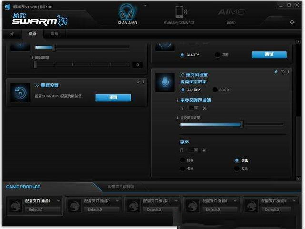Screen dimensions: 305x229
Task: Click the Roccat icon in profile slot 2
Action: click(x=74, y=206)
